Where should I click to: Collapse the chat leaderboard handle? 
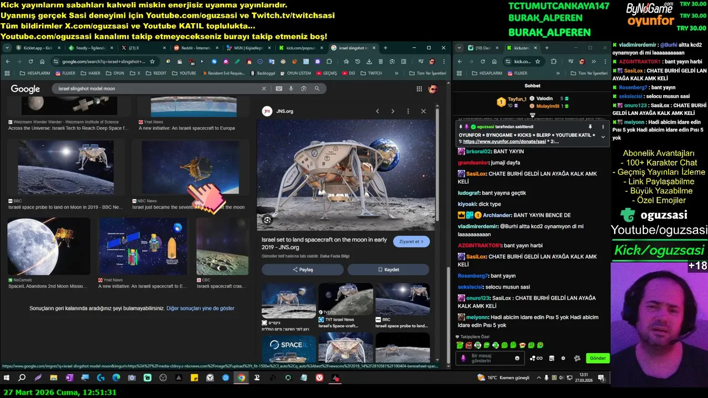pos(532,115)
